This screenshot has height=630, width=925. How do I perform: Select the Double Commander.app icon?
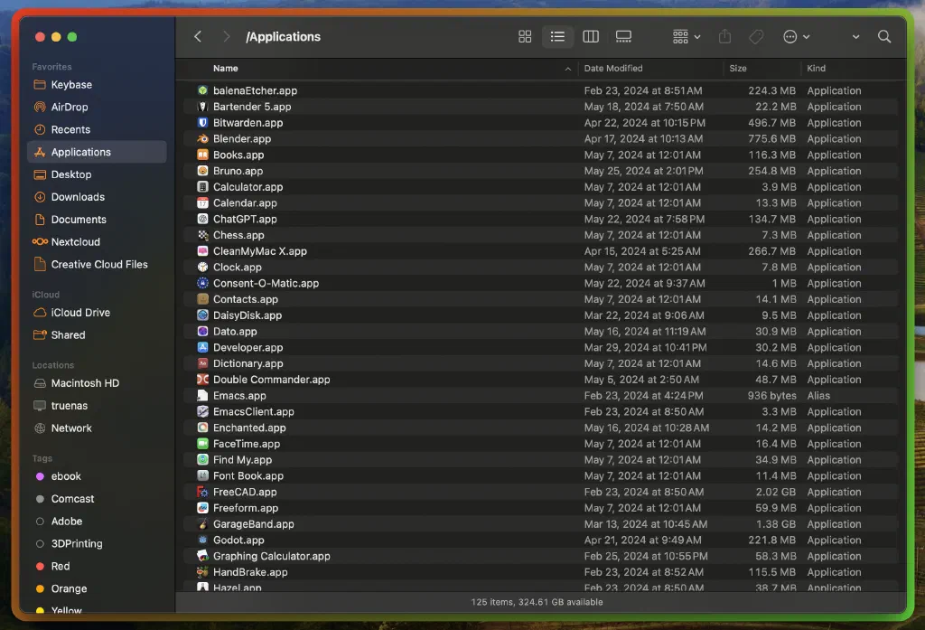tap(202, 380)
